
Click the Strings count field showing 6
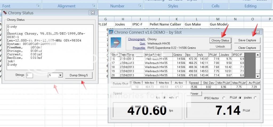(29, 75)
